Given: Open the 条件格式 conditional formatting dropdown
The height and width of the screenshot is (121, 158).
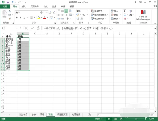Looking at the screenshot, I should (97, 11).
